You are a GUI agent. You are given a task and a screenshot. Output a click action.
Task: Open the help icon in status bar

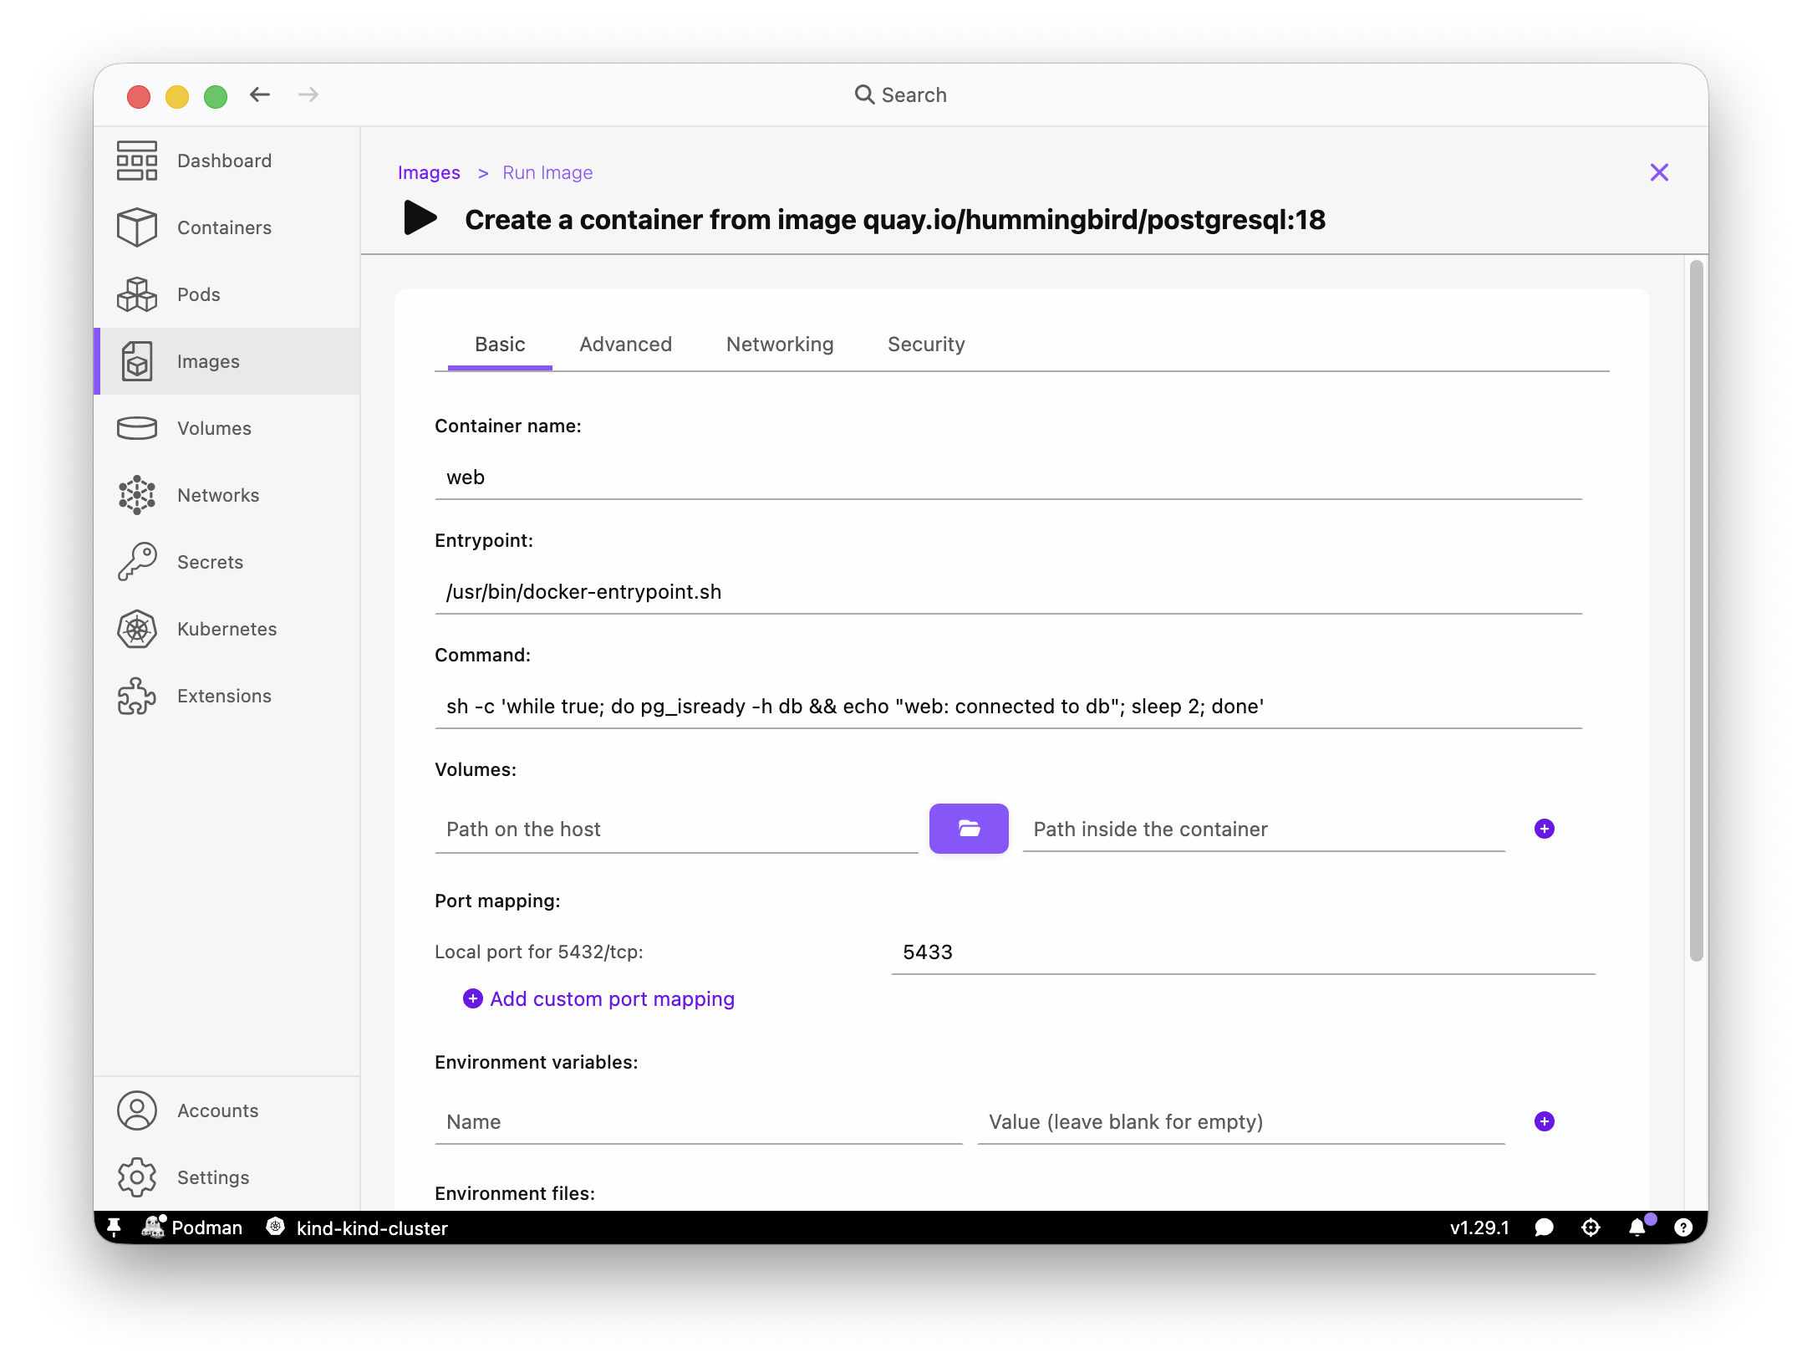[x=1683, y=1228]
